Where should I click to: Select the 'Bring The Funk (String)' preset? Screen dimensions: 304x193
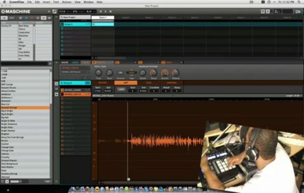12,137
